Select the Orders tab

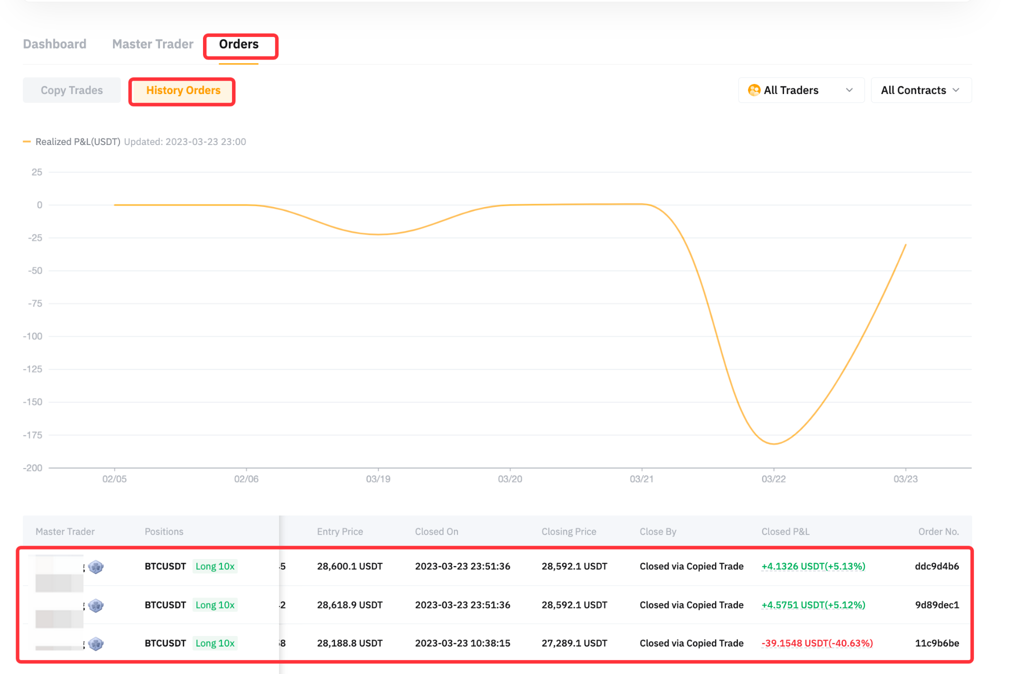[238, 44]
